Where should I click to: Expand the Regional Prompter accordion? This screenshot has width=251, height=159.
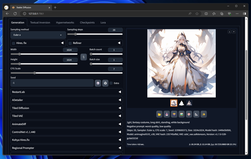pyautogui.click(x=66, y=148)
